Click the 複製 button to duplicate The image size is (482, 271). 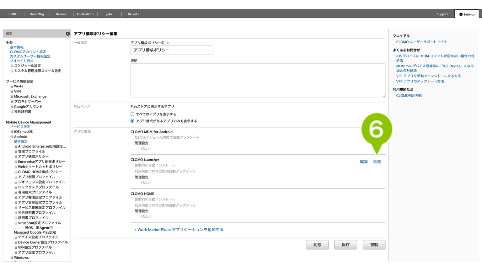click(x=374, y=245)
